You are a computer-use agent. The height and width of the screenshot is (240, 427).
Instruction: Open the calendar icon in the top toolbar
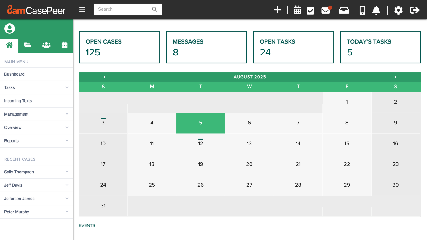[x=297, y=10]
